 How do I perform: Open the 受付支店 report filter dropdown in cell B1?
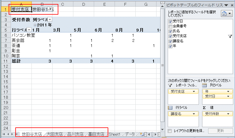(x=50, y=9)
